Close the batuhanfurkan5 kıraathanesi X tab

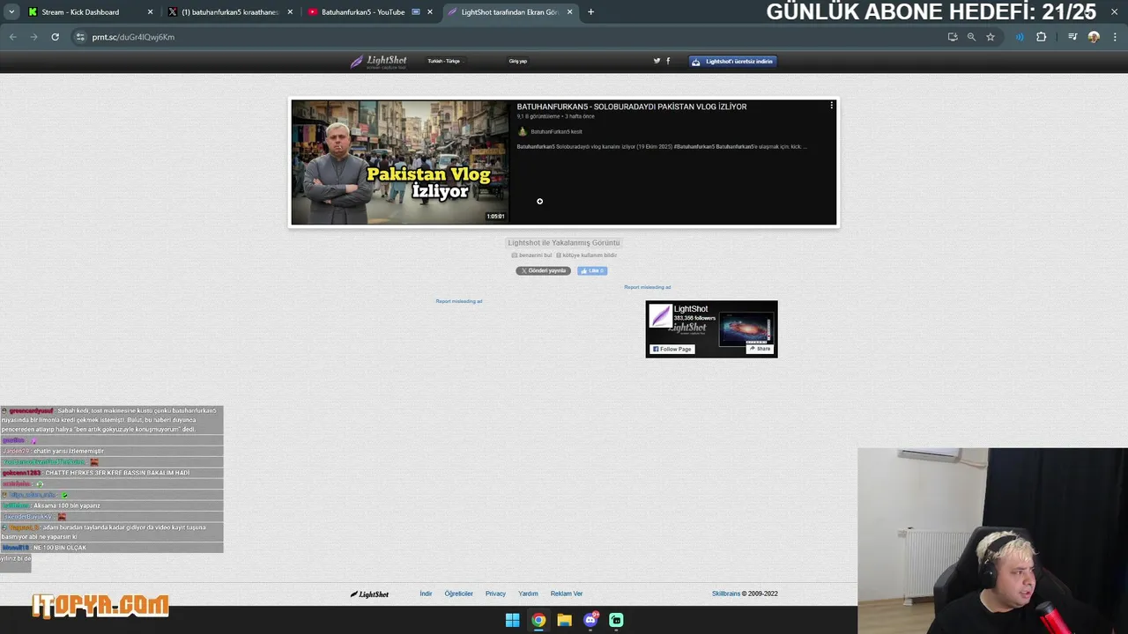tap(290, 12)
